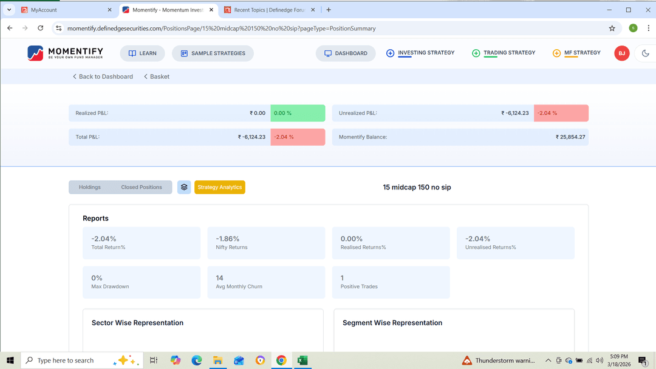Open the Learn section

[x=142, y=53]
